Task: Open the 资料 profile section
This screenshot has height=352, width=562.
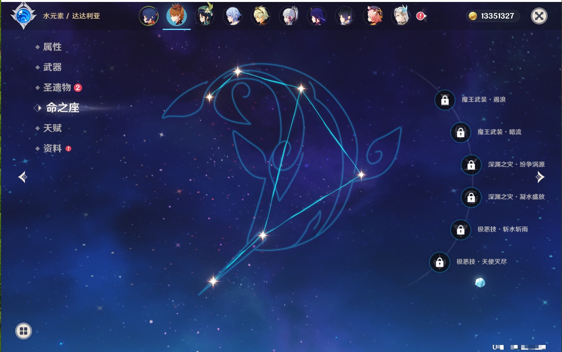Action: (x=52, y=148)
